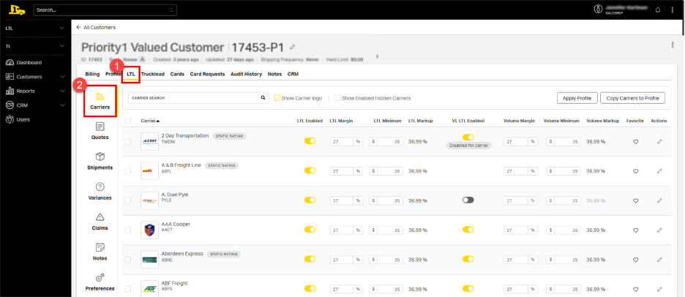Expand the LTL sidebar dropdown
This screenshot has height=297, width=685.
[x=61, y=28]
